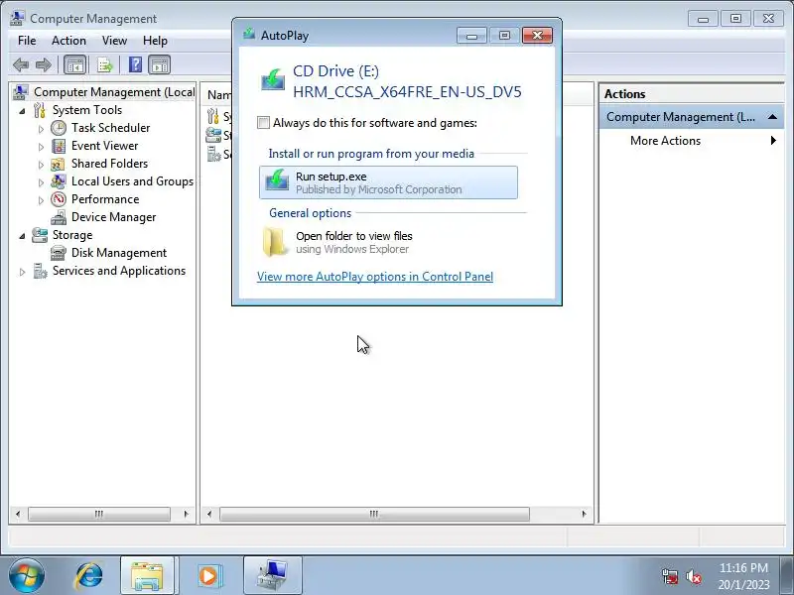The image size is (794, 595).
Task: Close the AutoPlay dialog
Action: pos(537,35)
